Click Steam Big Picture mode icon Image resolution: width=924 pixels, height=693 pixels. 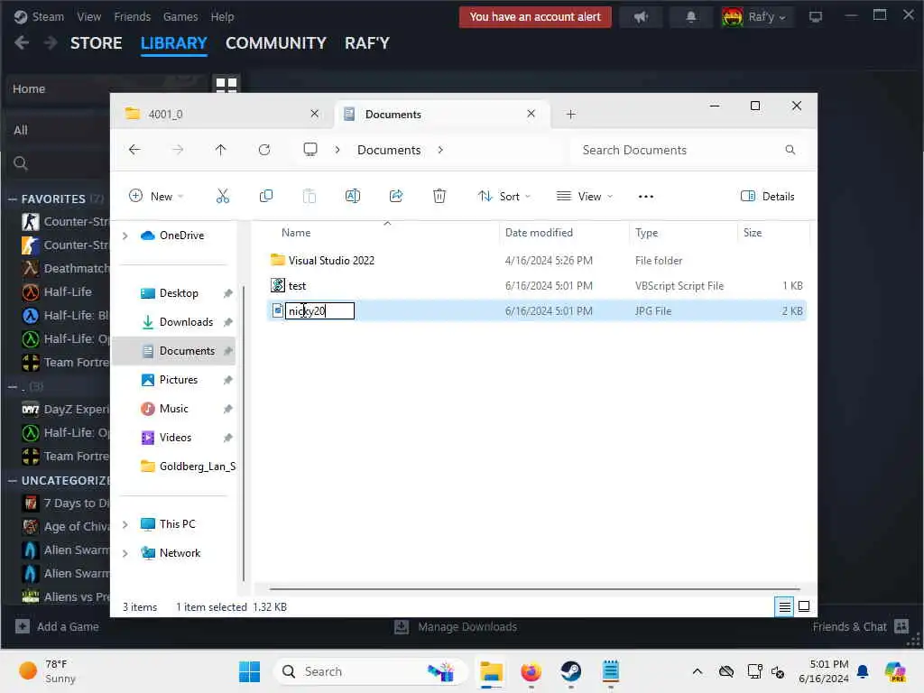816,17
